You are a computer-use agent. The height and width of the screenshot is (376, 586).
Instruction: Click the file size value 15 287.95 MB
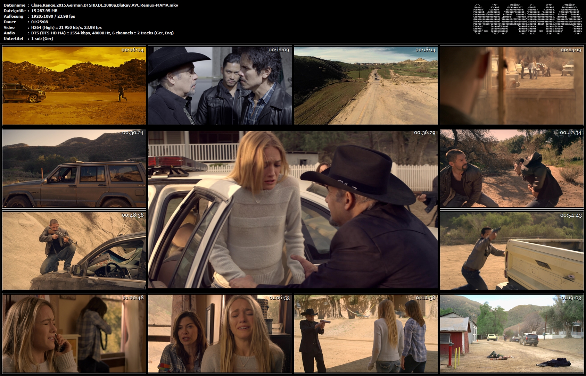[44, 11]
